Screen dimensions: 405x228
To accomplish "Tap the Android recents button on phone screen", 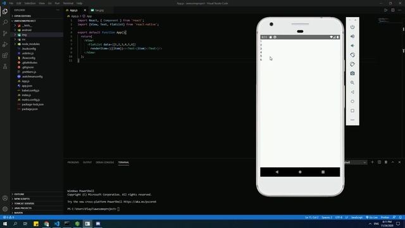I will tap(323, 172).
